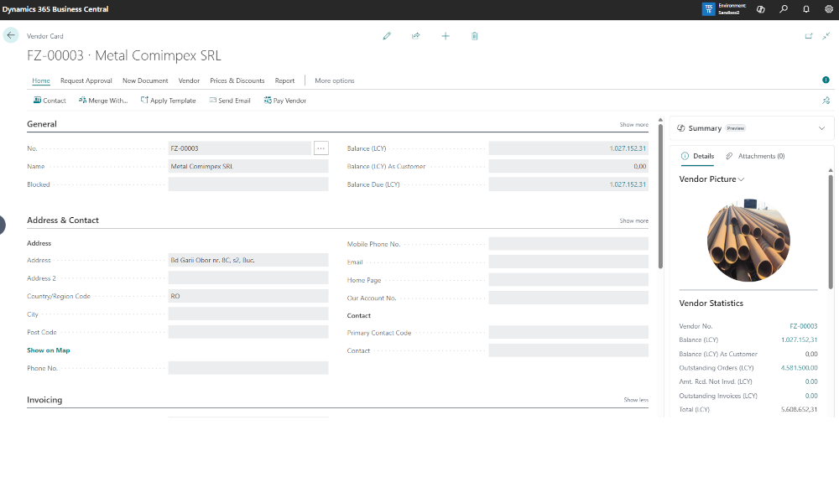Click Merge With... action
This screenshot has height=503, width=839.
coord(103,101)
